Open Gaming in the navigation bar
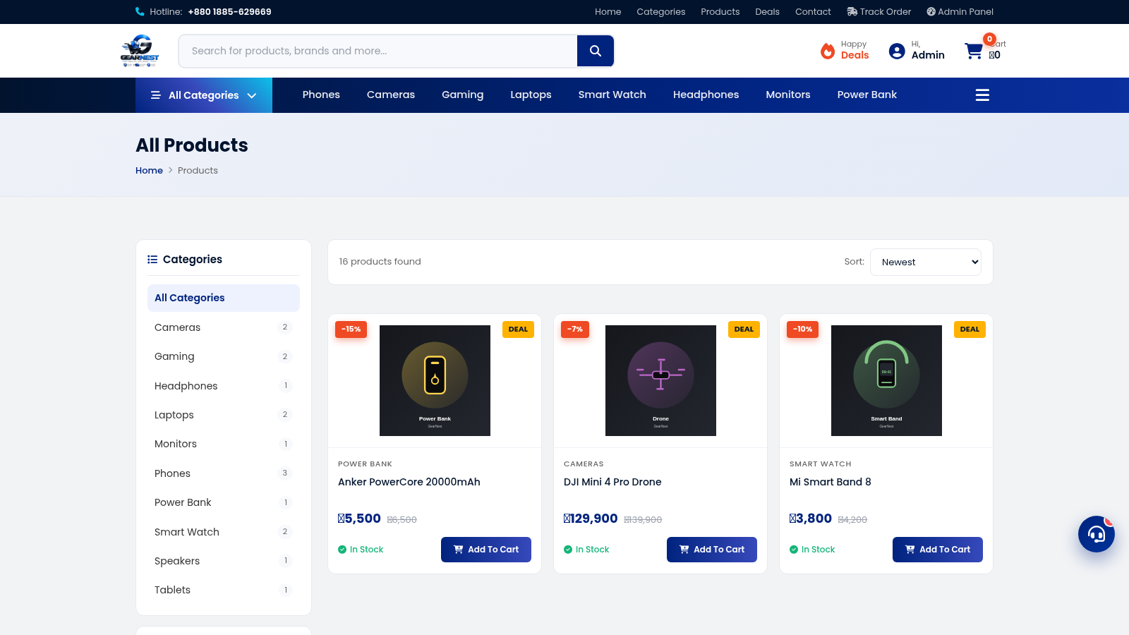1129x635 pixels. pos(463,95)
